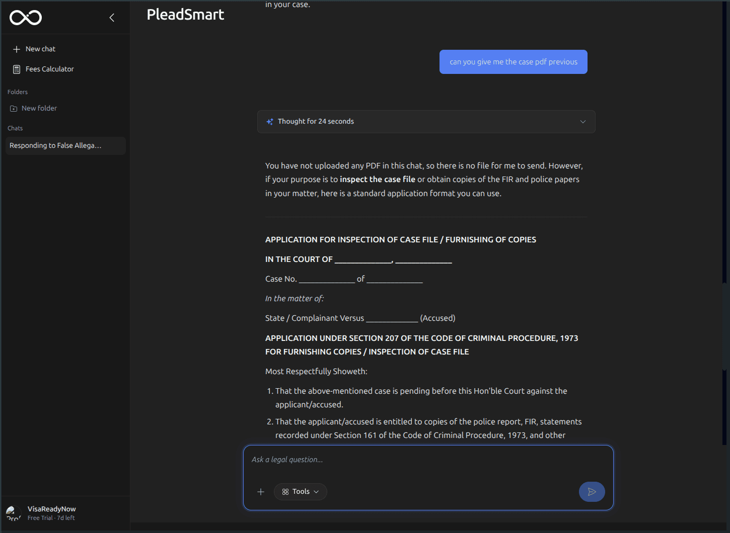
Task: Click the infinity logo icon
Action: pos(26,18)
